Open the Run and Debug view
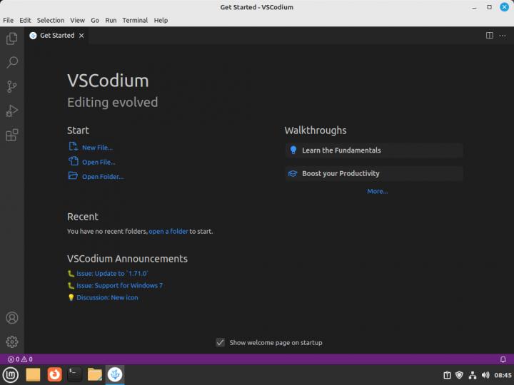Viewport: 514px width, 385px height. [11, 111]
